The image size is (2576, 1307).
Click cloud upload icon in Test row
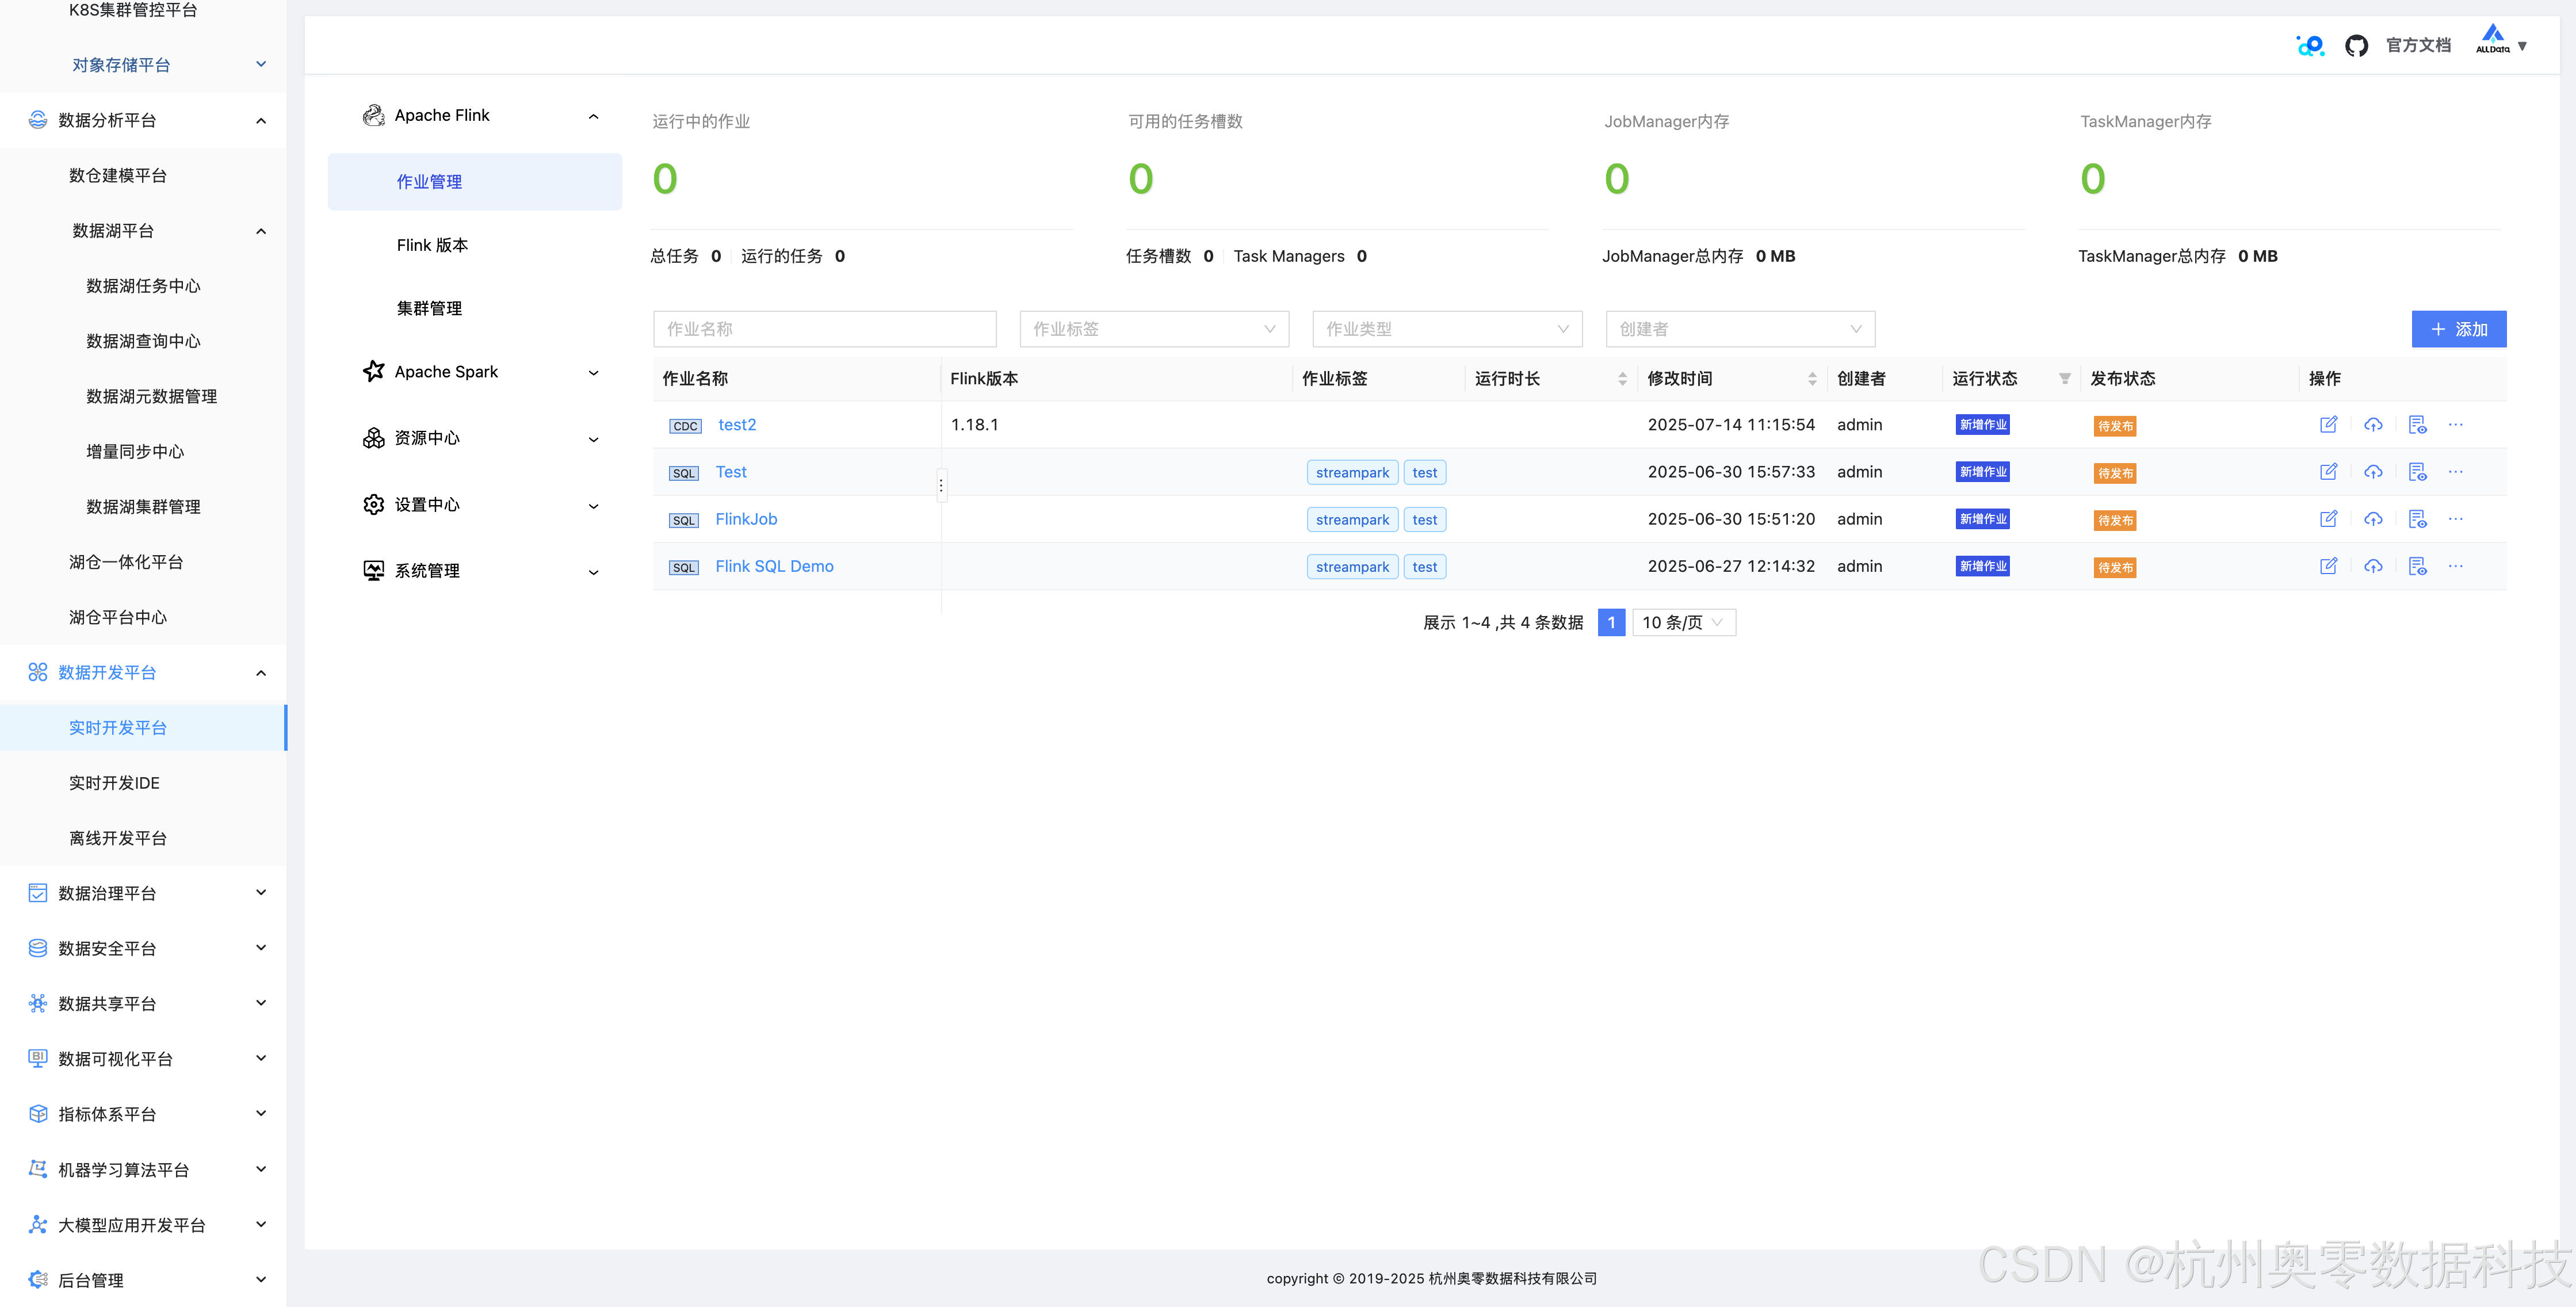click(2373, 472)
